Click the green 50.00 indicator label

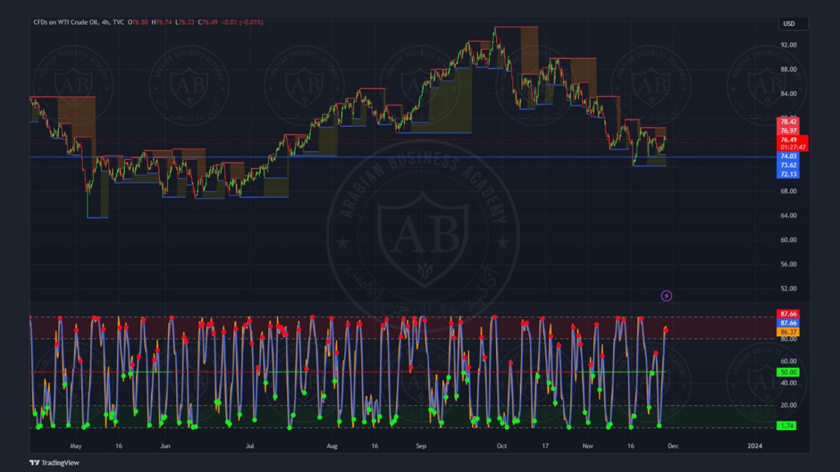(788, 372)
